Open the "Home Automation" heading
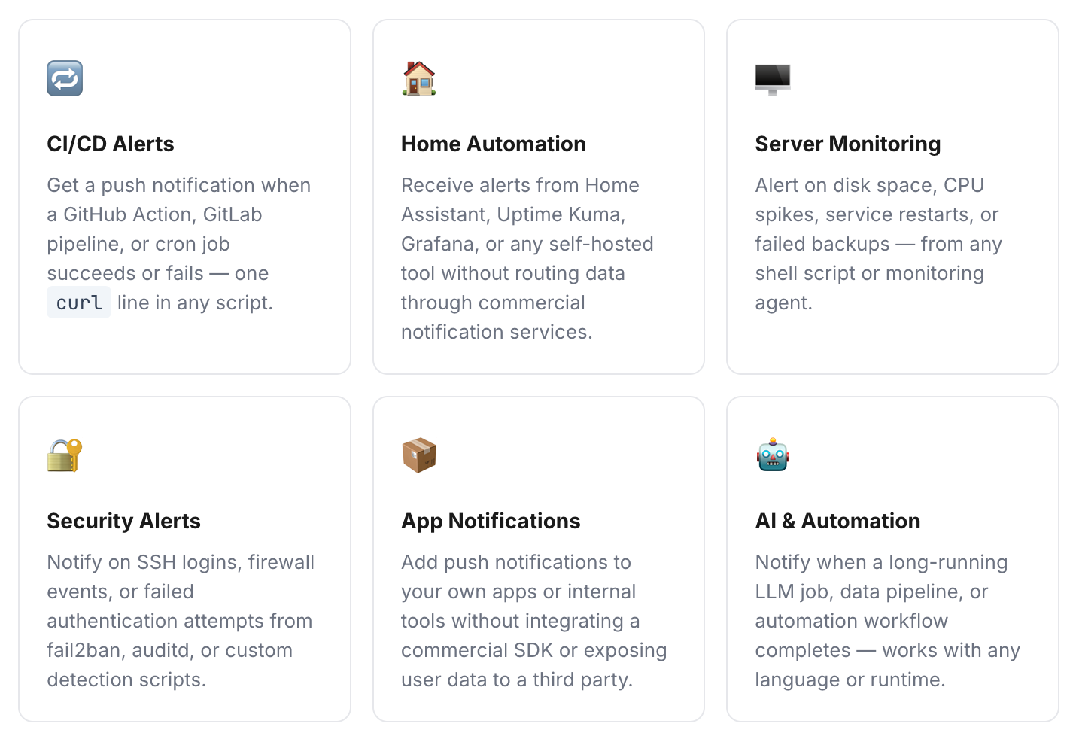Viewport: 1076px width, 739px height. click(x=494, y=144)
